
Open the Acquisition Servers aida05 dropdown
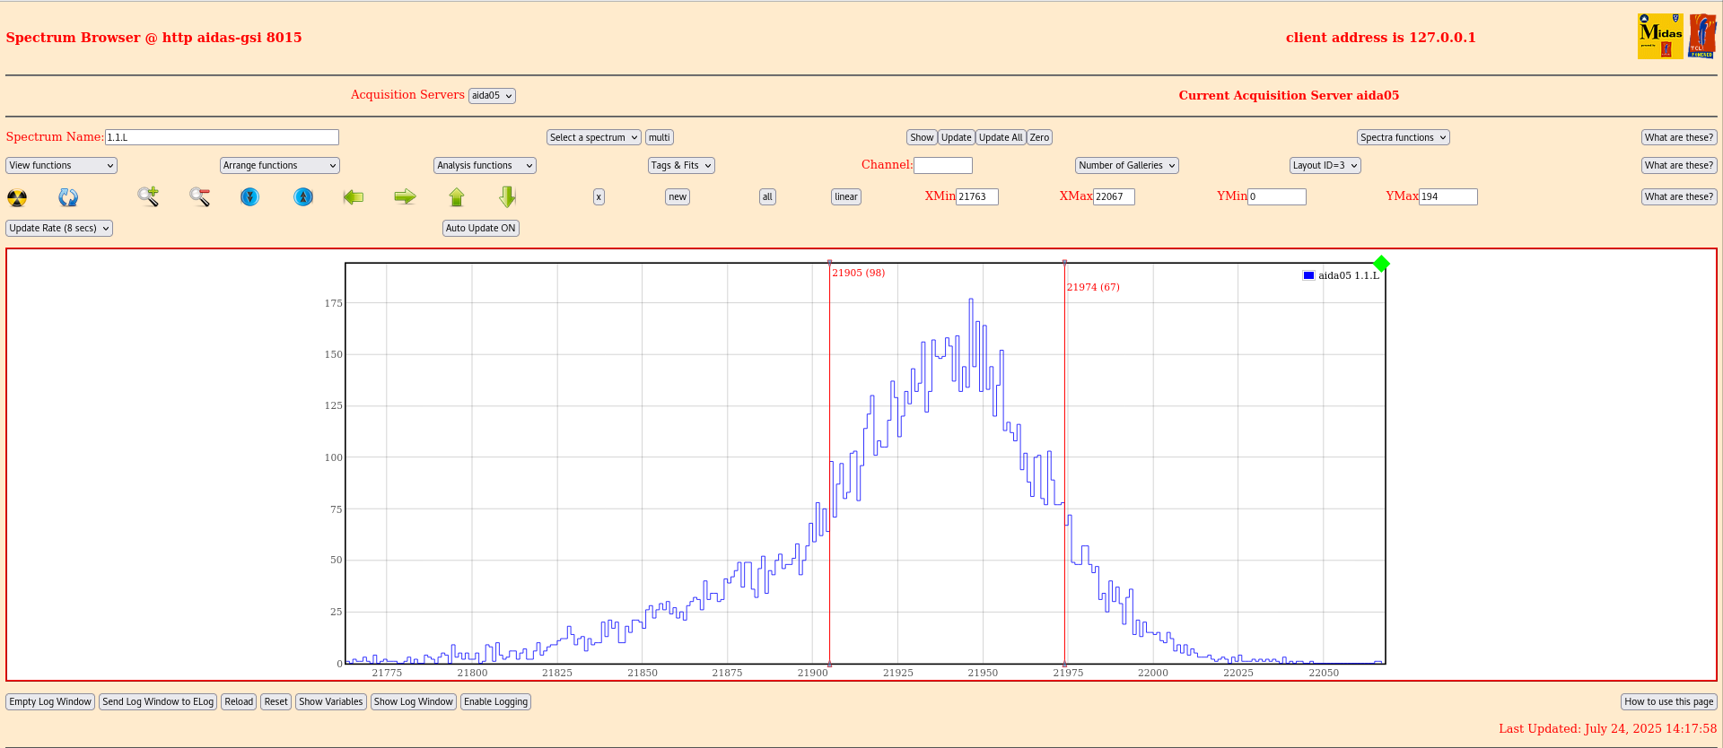492,96
